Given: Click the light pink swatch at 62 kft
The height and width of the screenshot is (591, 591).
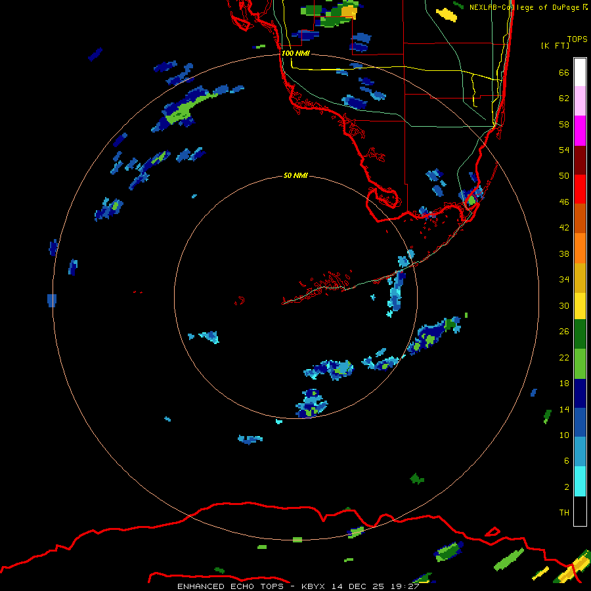Looking at the screenshot, I should point(580,100).
